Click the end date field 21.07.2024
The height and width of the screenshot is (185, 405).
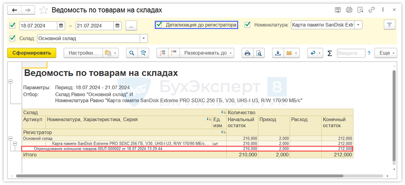pyautogui.click(x=95, y=26)
